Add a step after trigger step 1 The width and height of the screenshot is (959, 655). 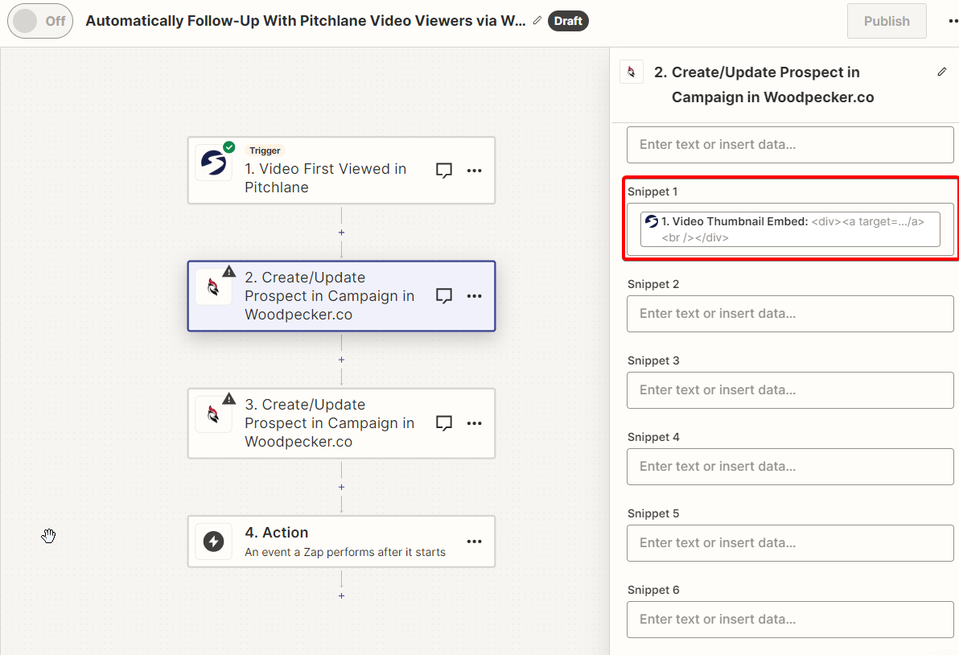[341, 233]
